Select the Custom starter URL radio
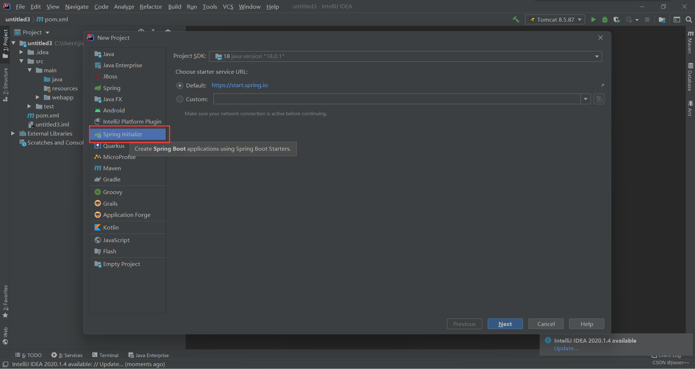This screenshot has height=369, width=695. [x=180, y=99]
